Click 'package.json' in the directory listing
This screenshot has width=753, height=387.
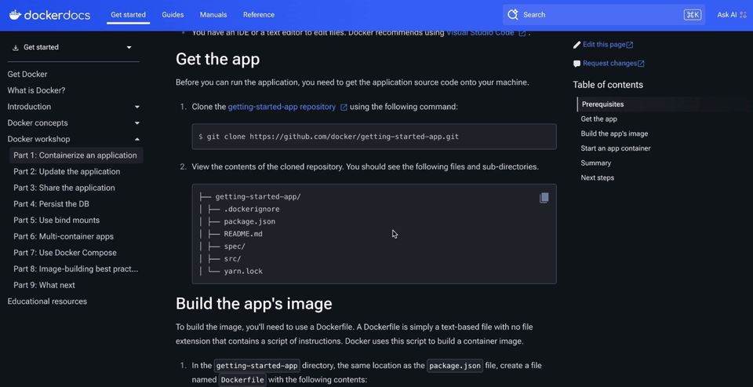[x=249, y=221]
